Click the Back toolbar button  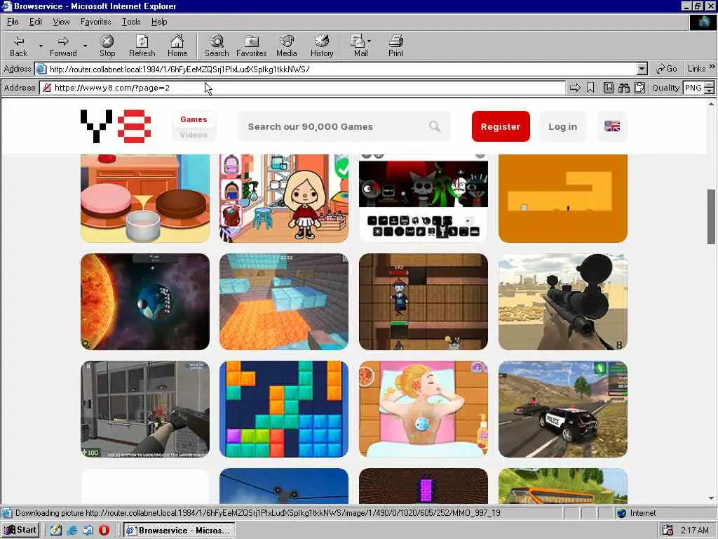tap(18, 46)
